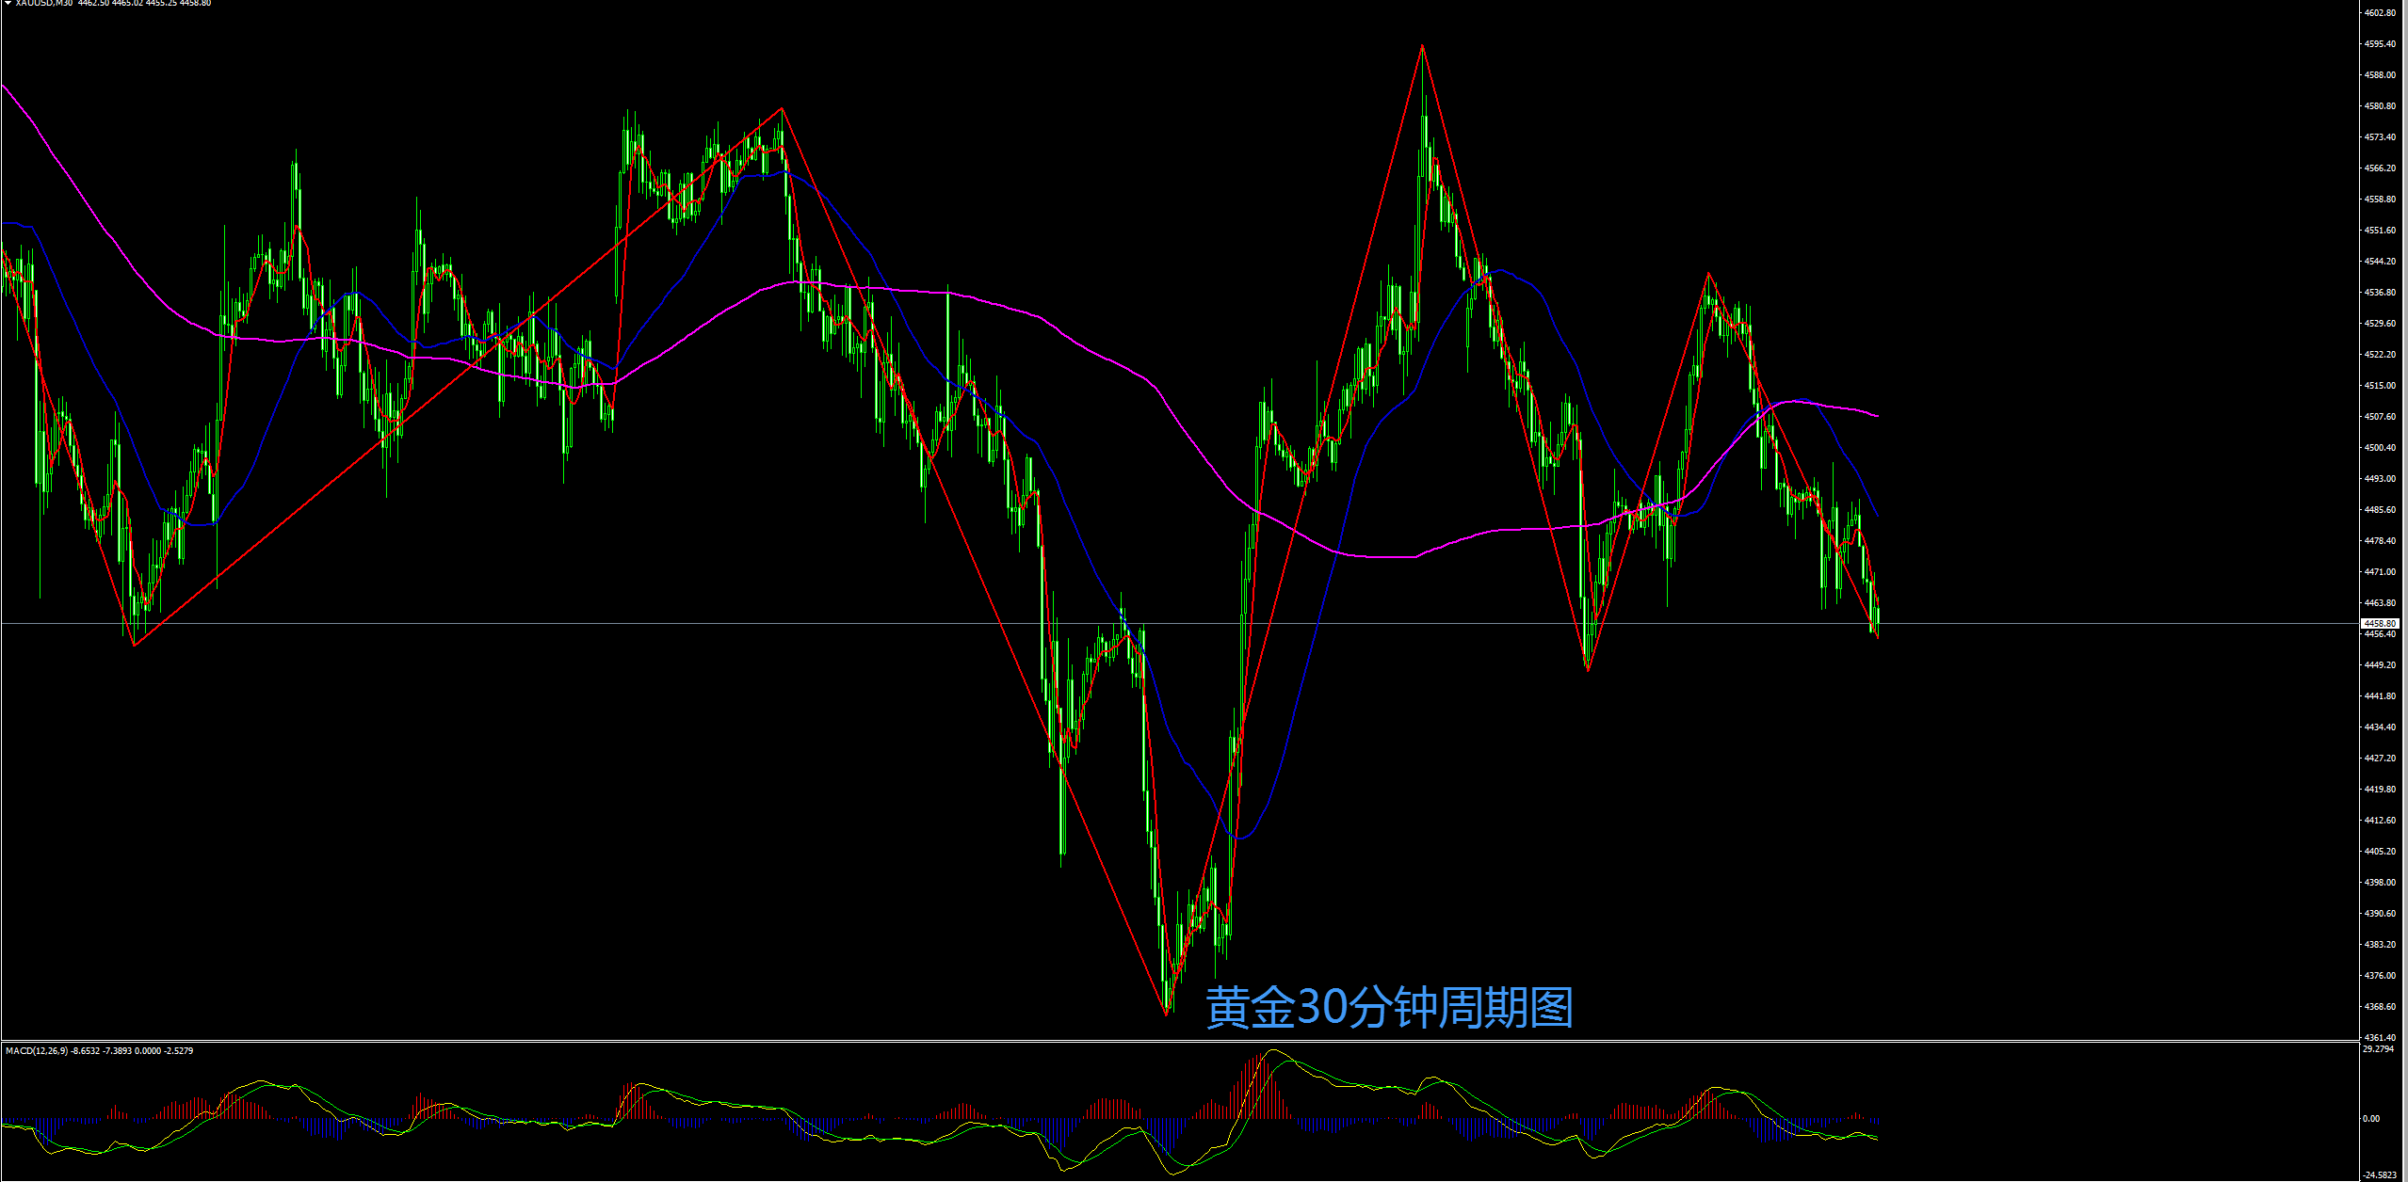Select the 4588.00 price axis value
Screen dimensions: 2408x1182
coord(2380,74)
